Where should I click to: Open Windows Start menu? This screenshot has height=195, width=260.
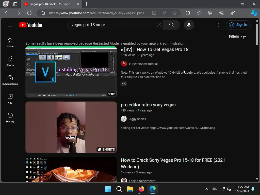tap(108, 189)
